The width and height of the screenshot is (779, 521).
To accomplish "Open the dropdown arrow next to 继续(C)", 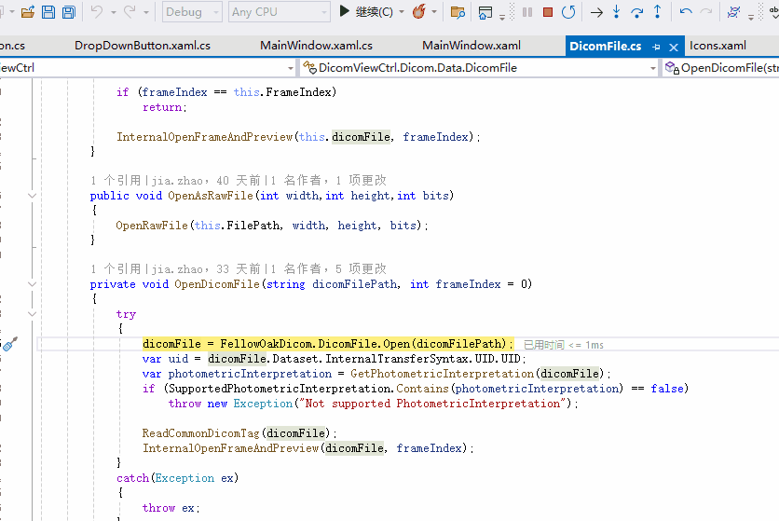I will 402,12.
